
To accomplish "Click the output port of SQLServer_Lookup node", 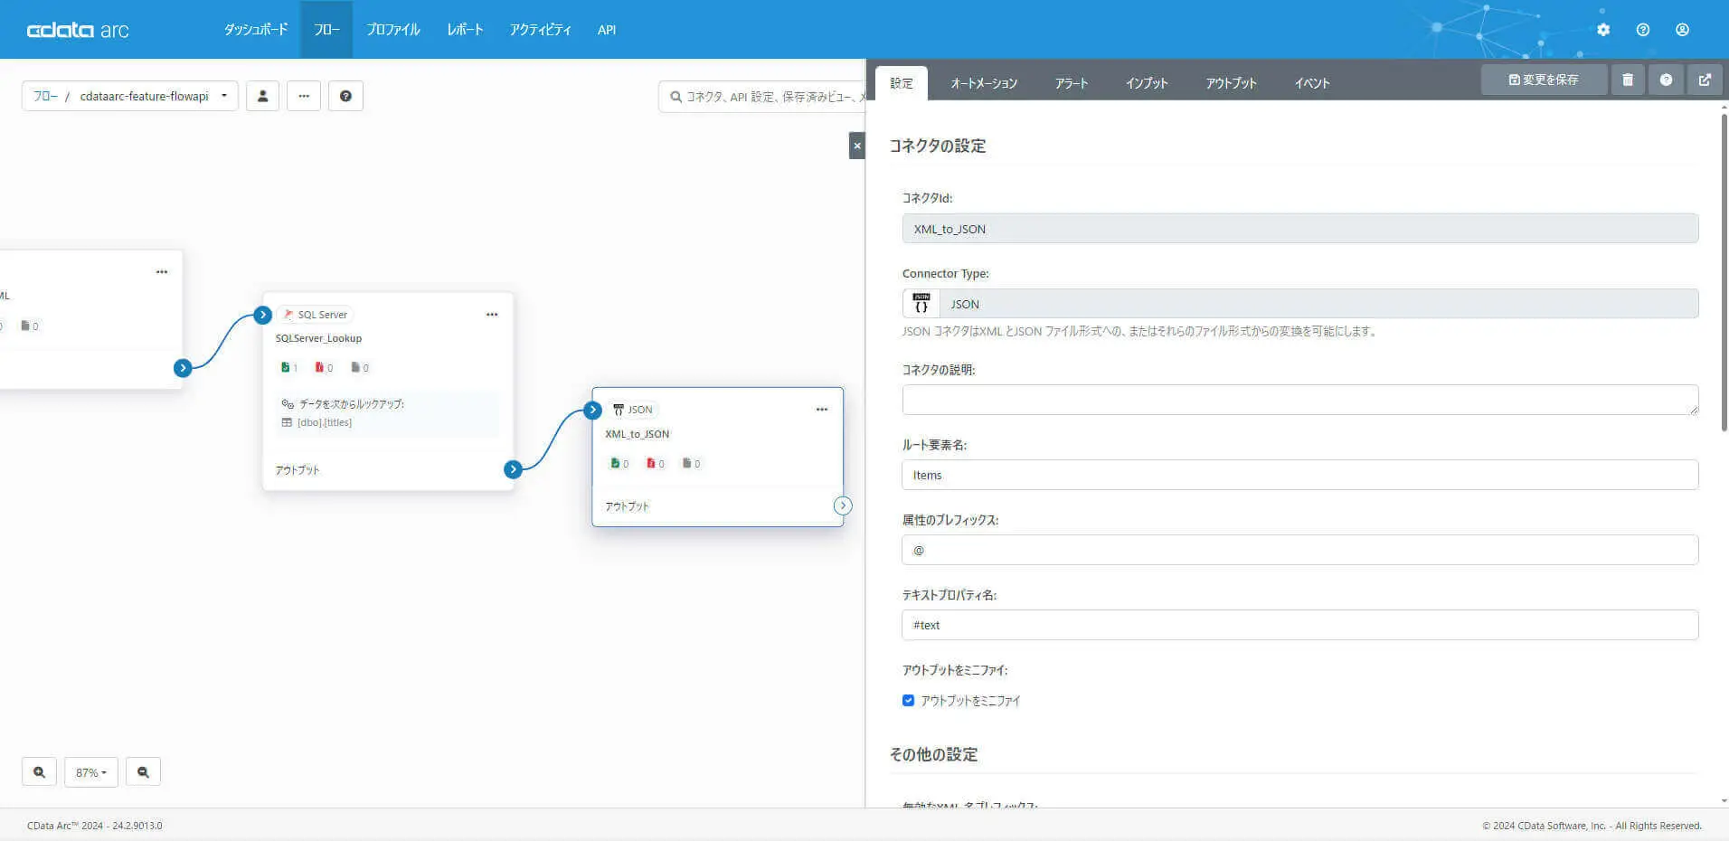I will pyautogui.click(x=513, y=469).
